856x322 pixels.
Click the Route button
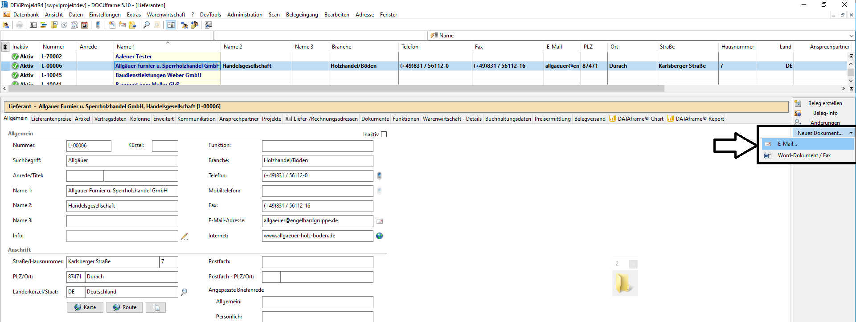(125, 307)
